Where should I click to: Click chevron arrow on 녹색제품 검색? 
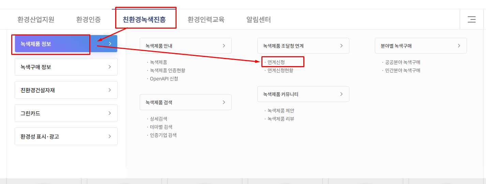[224, 102]
